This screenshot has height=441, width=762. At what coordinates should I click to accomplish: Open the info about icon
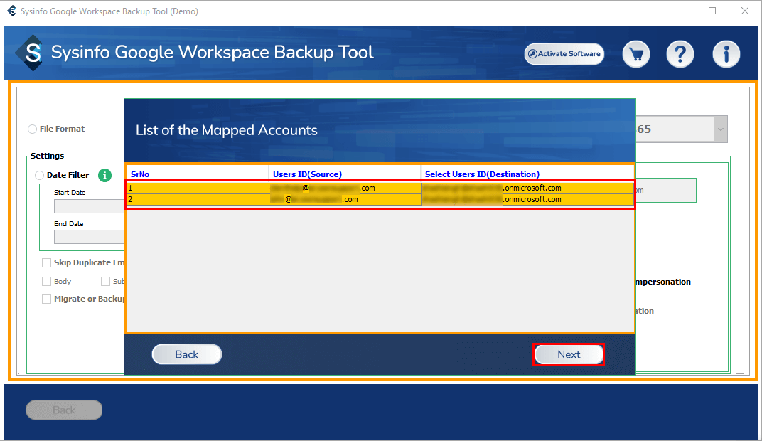click(x=726, y=54)
